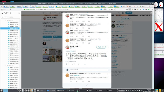Viewport: 164px width, 92px height.
Task: Reply to the main tweet via speech bubble icon
Action: click(66, 64)
